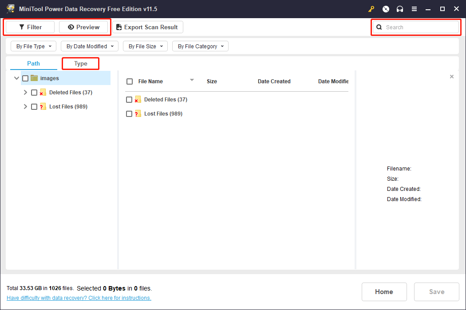This screenshot has height=310, width=466.
Task: Open the language globe icon
Action: point(385,9)
